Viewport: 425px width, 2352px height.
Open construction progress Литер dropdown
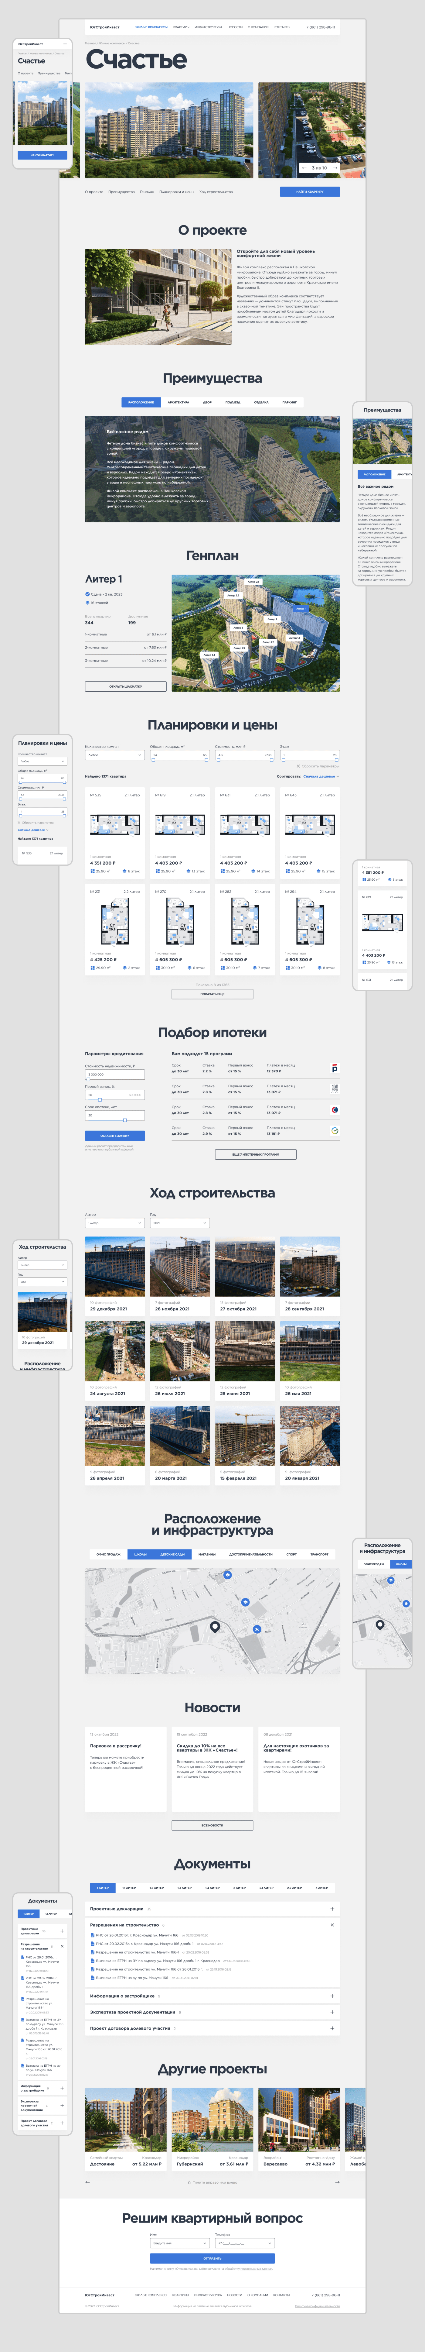(x=114, y=1222)
